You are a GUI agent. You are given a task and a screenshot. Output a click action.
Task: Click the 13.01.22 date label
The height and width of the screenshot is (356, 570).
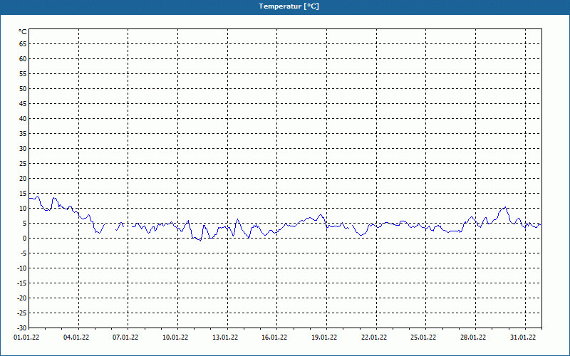pos(225,337)
